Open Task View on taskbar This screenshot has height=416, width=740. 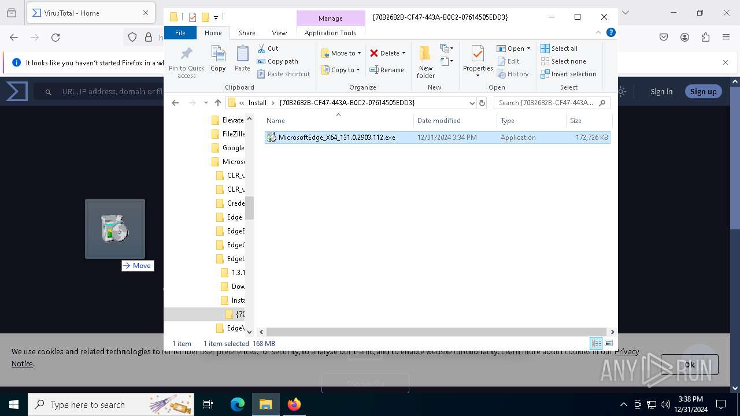208,404
